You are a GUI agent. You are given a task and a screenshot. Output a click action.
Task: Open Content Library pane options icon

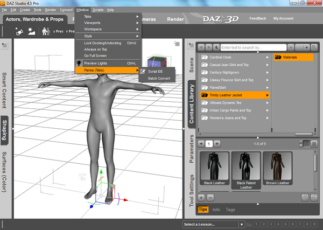(191, 45)
